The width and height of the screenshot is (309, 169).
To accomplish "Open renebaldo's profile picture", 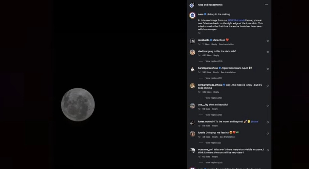I will pyautogui.click(x=192, y=41).
